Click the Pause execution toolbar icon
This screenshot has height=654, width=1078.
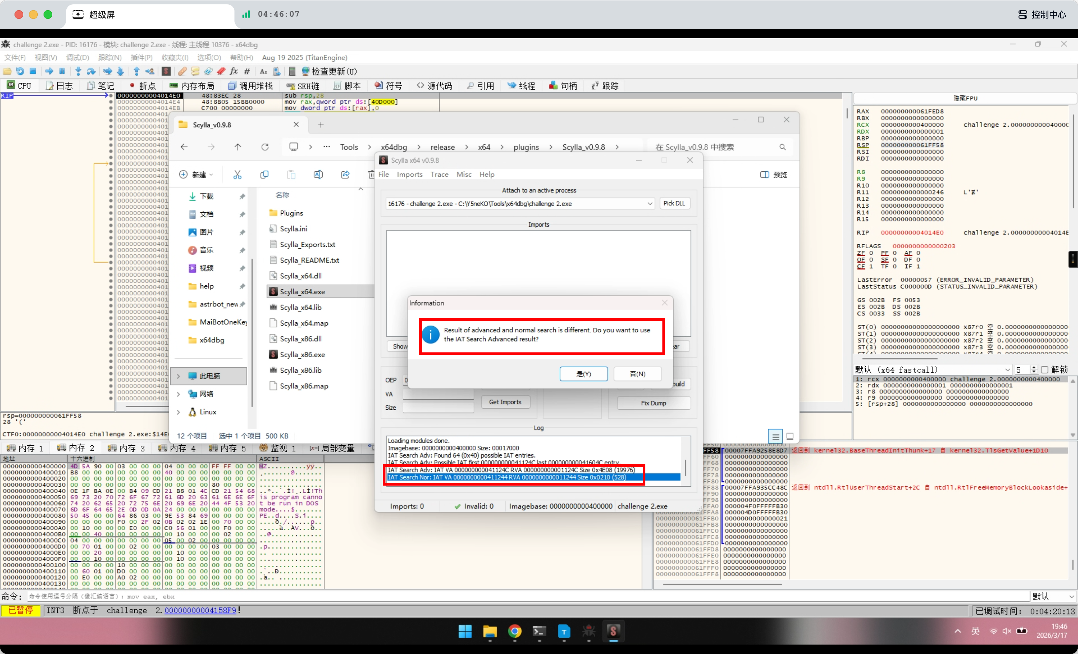(62, 71)
